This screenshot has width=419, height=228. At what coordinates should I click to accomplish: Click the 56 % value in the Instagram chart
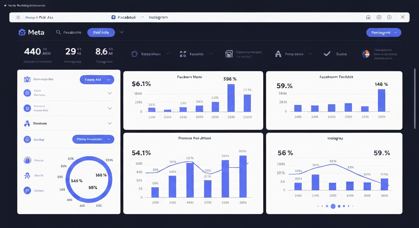click(285, 153)
